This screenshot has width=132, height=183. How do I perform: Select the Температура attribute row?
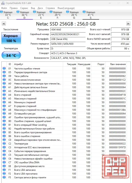[x=64, y=144]
